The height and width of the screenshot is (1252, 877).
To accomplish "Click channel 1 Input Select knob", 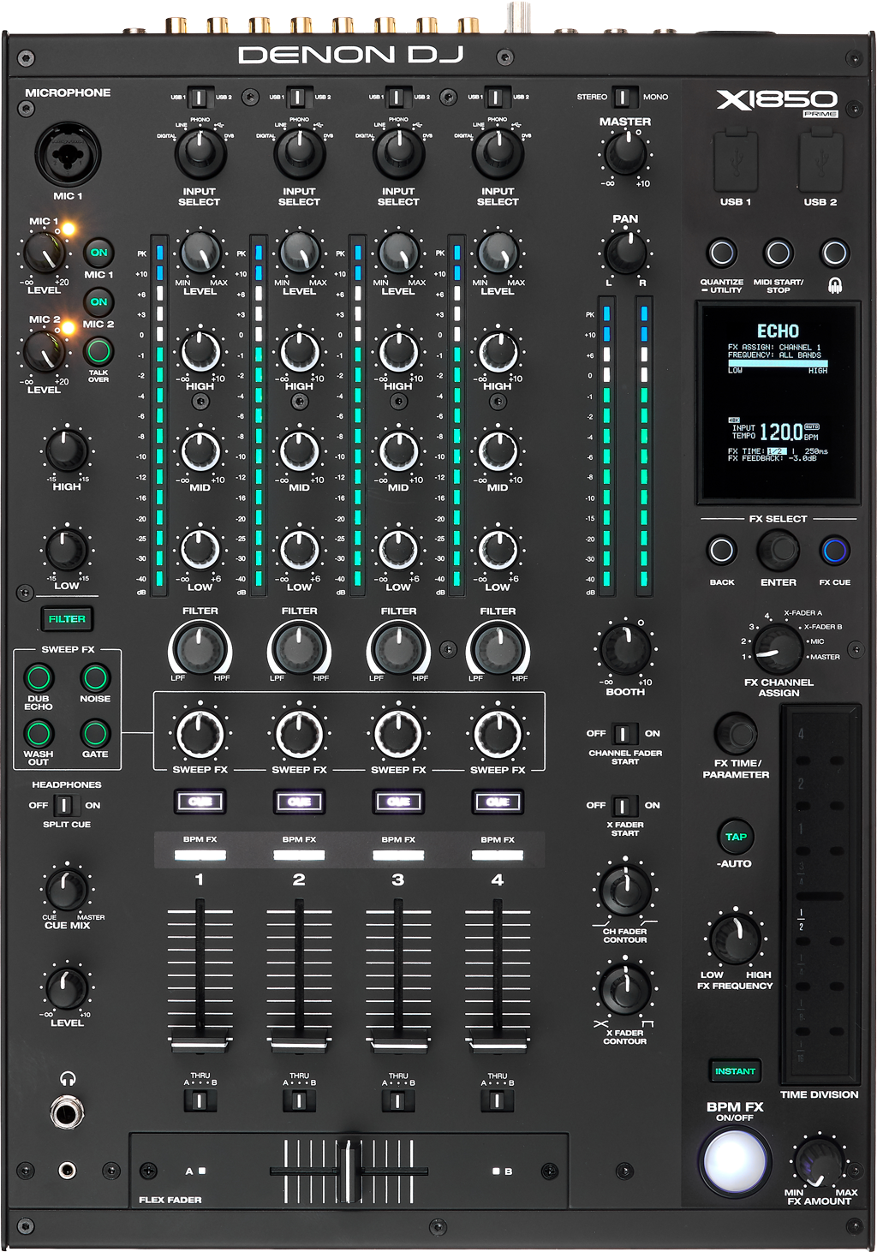I will (200, 152).
